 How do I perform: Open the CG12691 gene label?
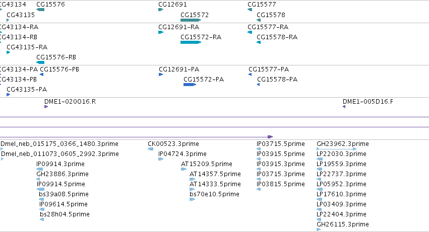[x=172, y=5]
